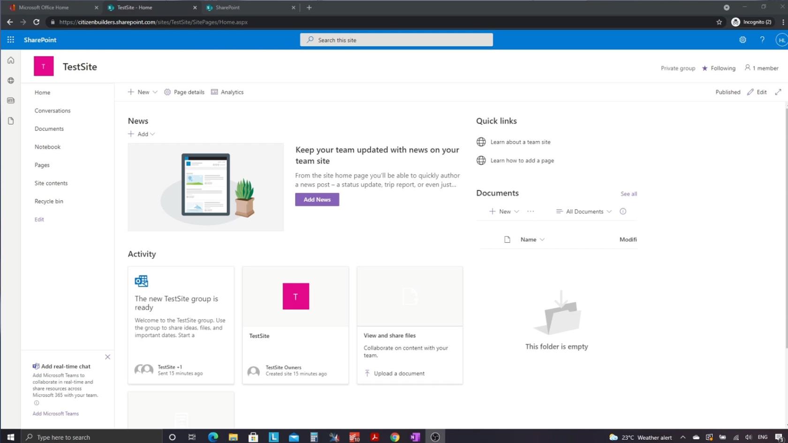Viewport: 788px width, 443px height.
Task: Open the news icon in left rail
Action: click(11, 100)
